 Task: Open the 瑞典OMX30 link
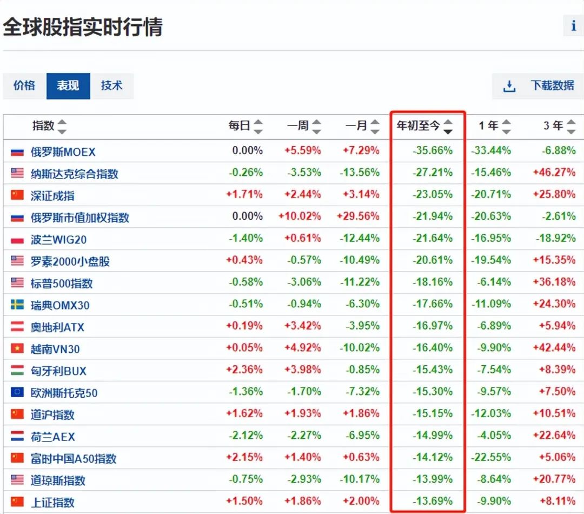pyautogui.click(x=60, y=305)
